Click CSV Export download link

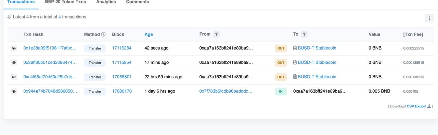416,106
